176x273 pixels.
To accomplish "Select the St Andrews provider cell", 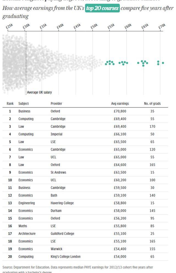I will tap(58, 172).
